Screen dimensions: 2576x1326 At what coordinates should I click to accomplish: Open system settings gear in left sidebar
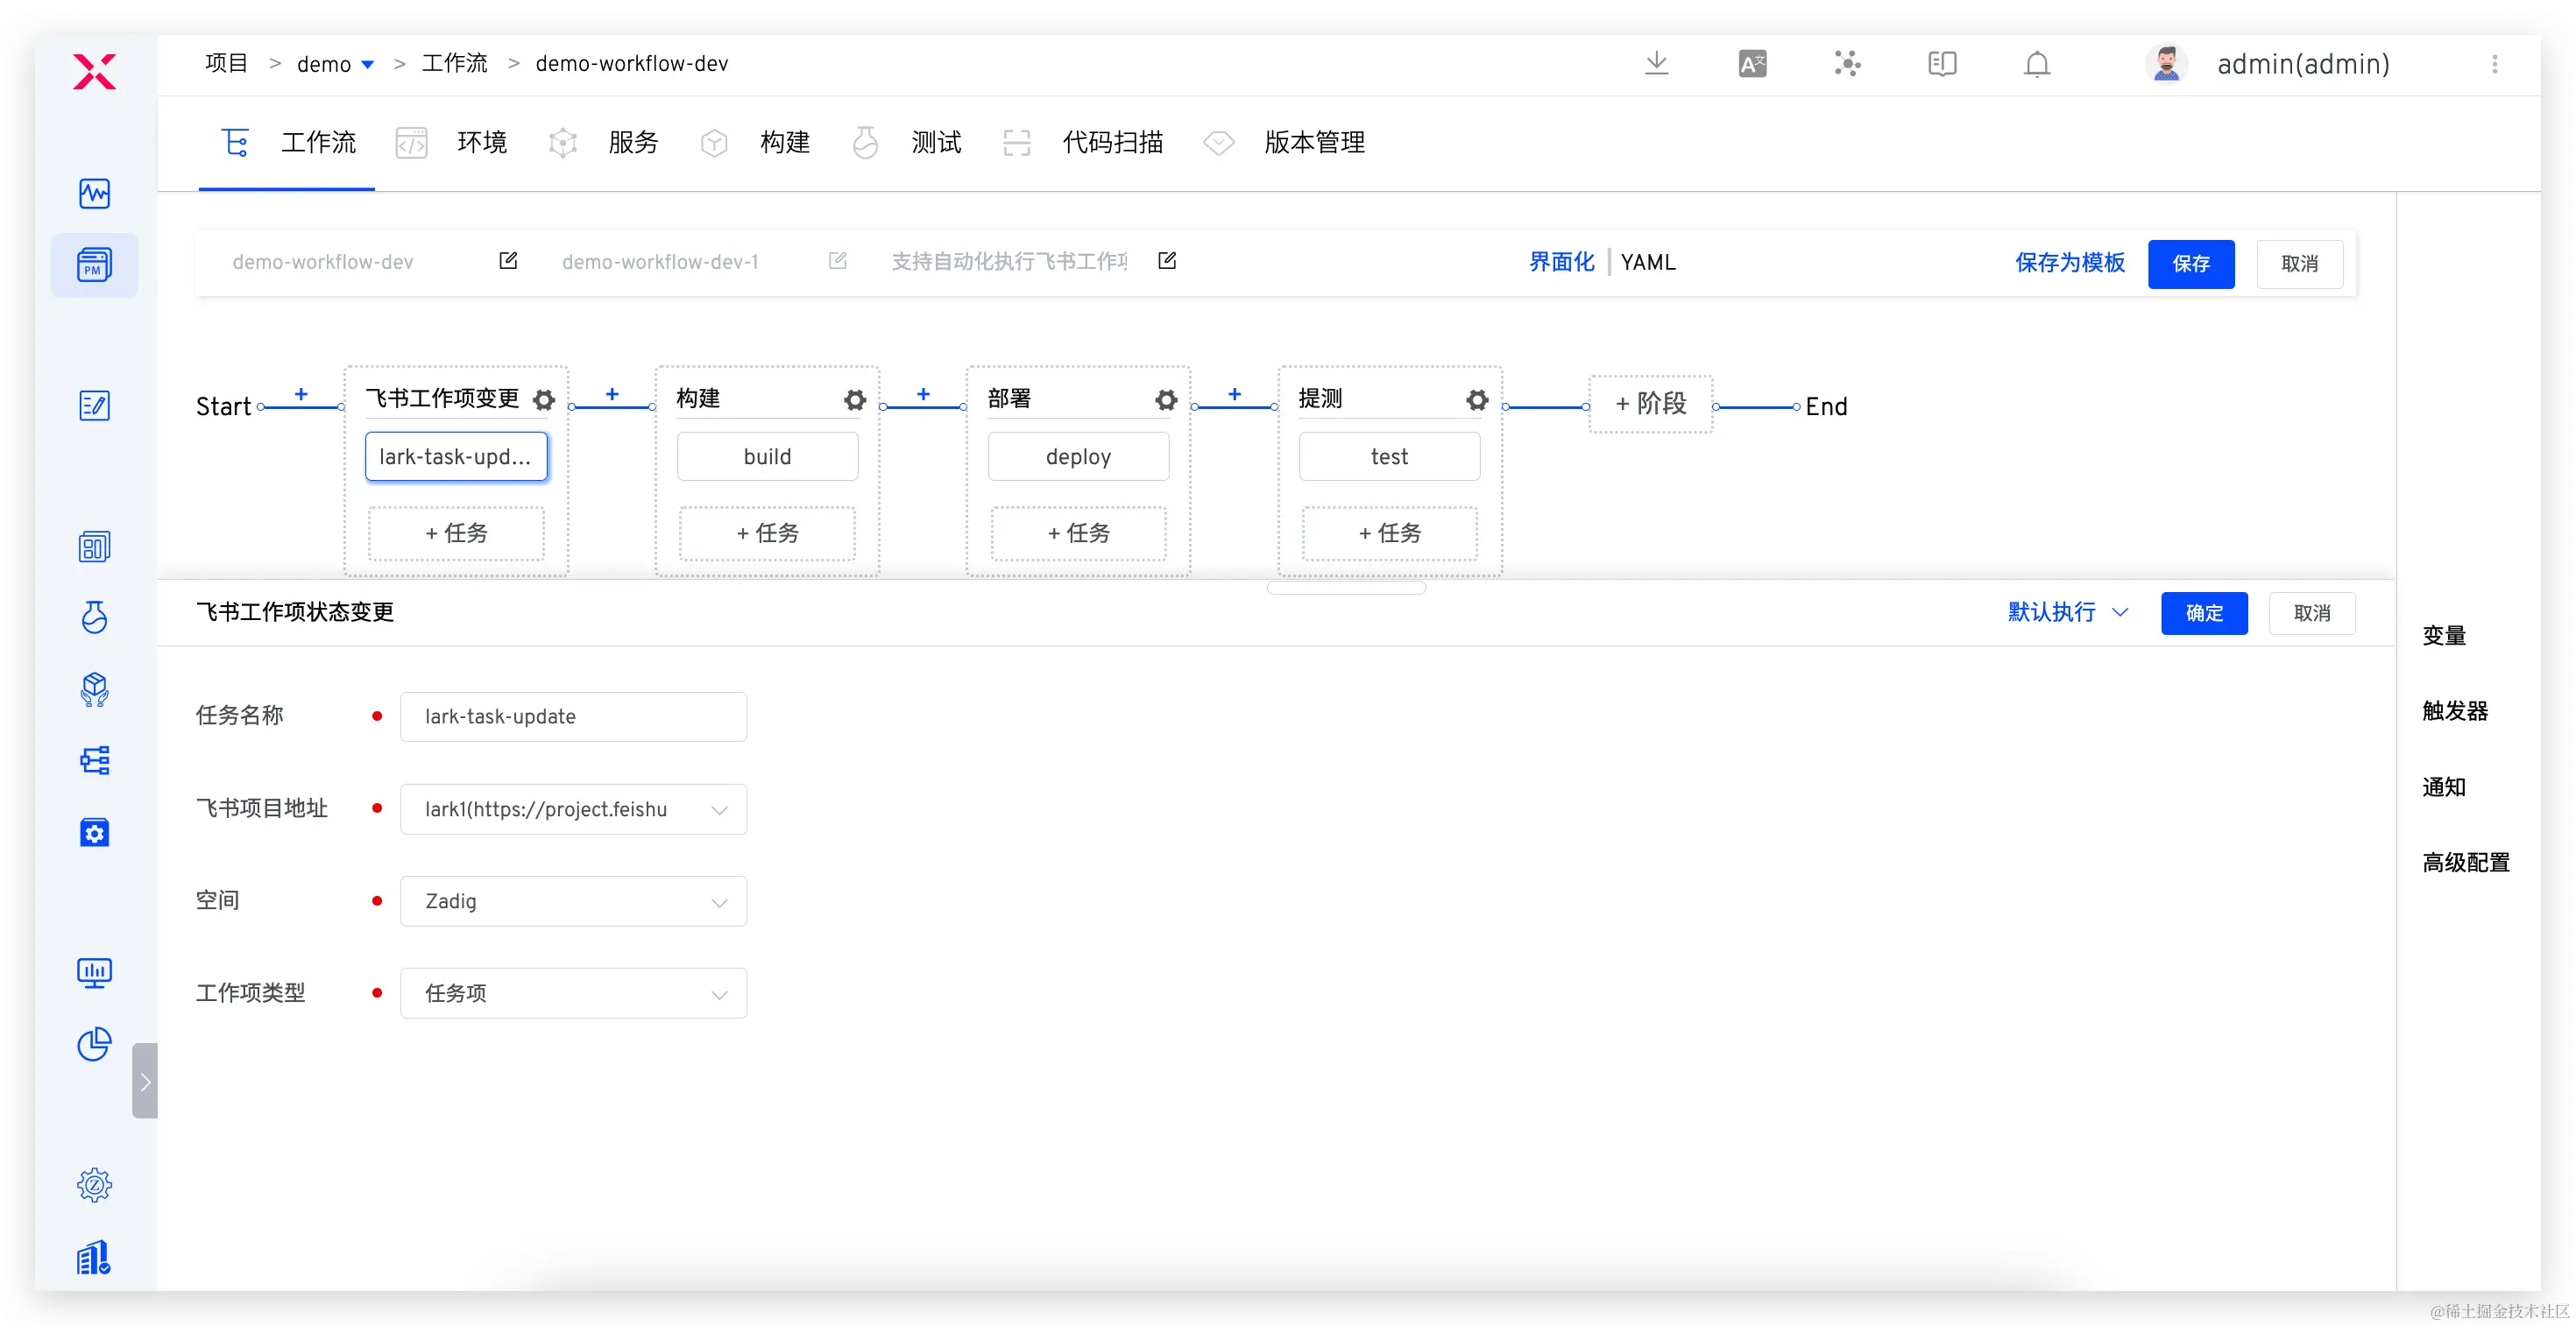(94, 1185)
